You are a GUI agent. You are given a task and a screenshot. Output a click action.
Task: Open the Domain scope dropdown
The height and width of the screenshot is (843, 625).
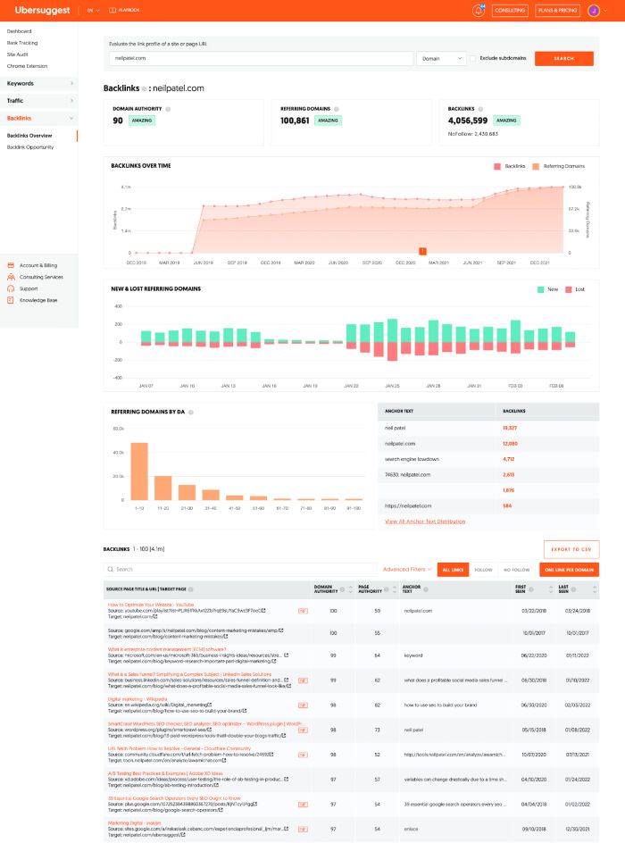(x=441, y=58)
